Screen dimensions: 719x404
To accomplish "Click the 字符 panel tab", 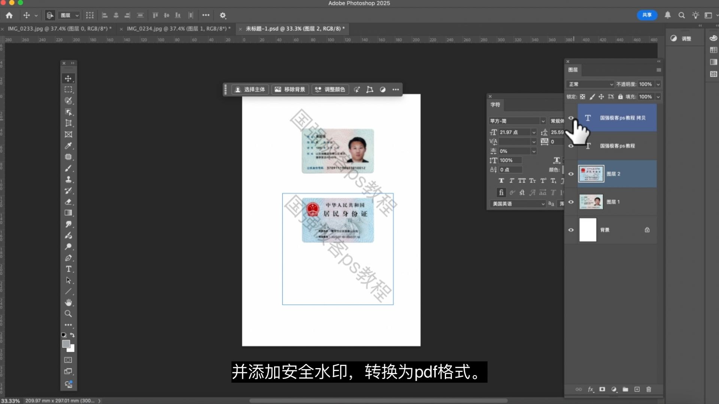I will (x=495, y=105).
